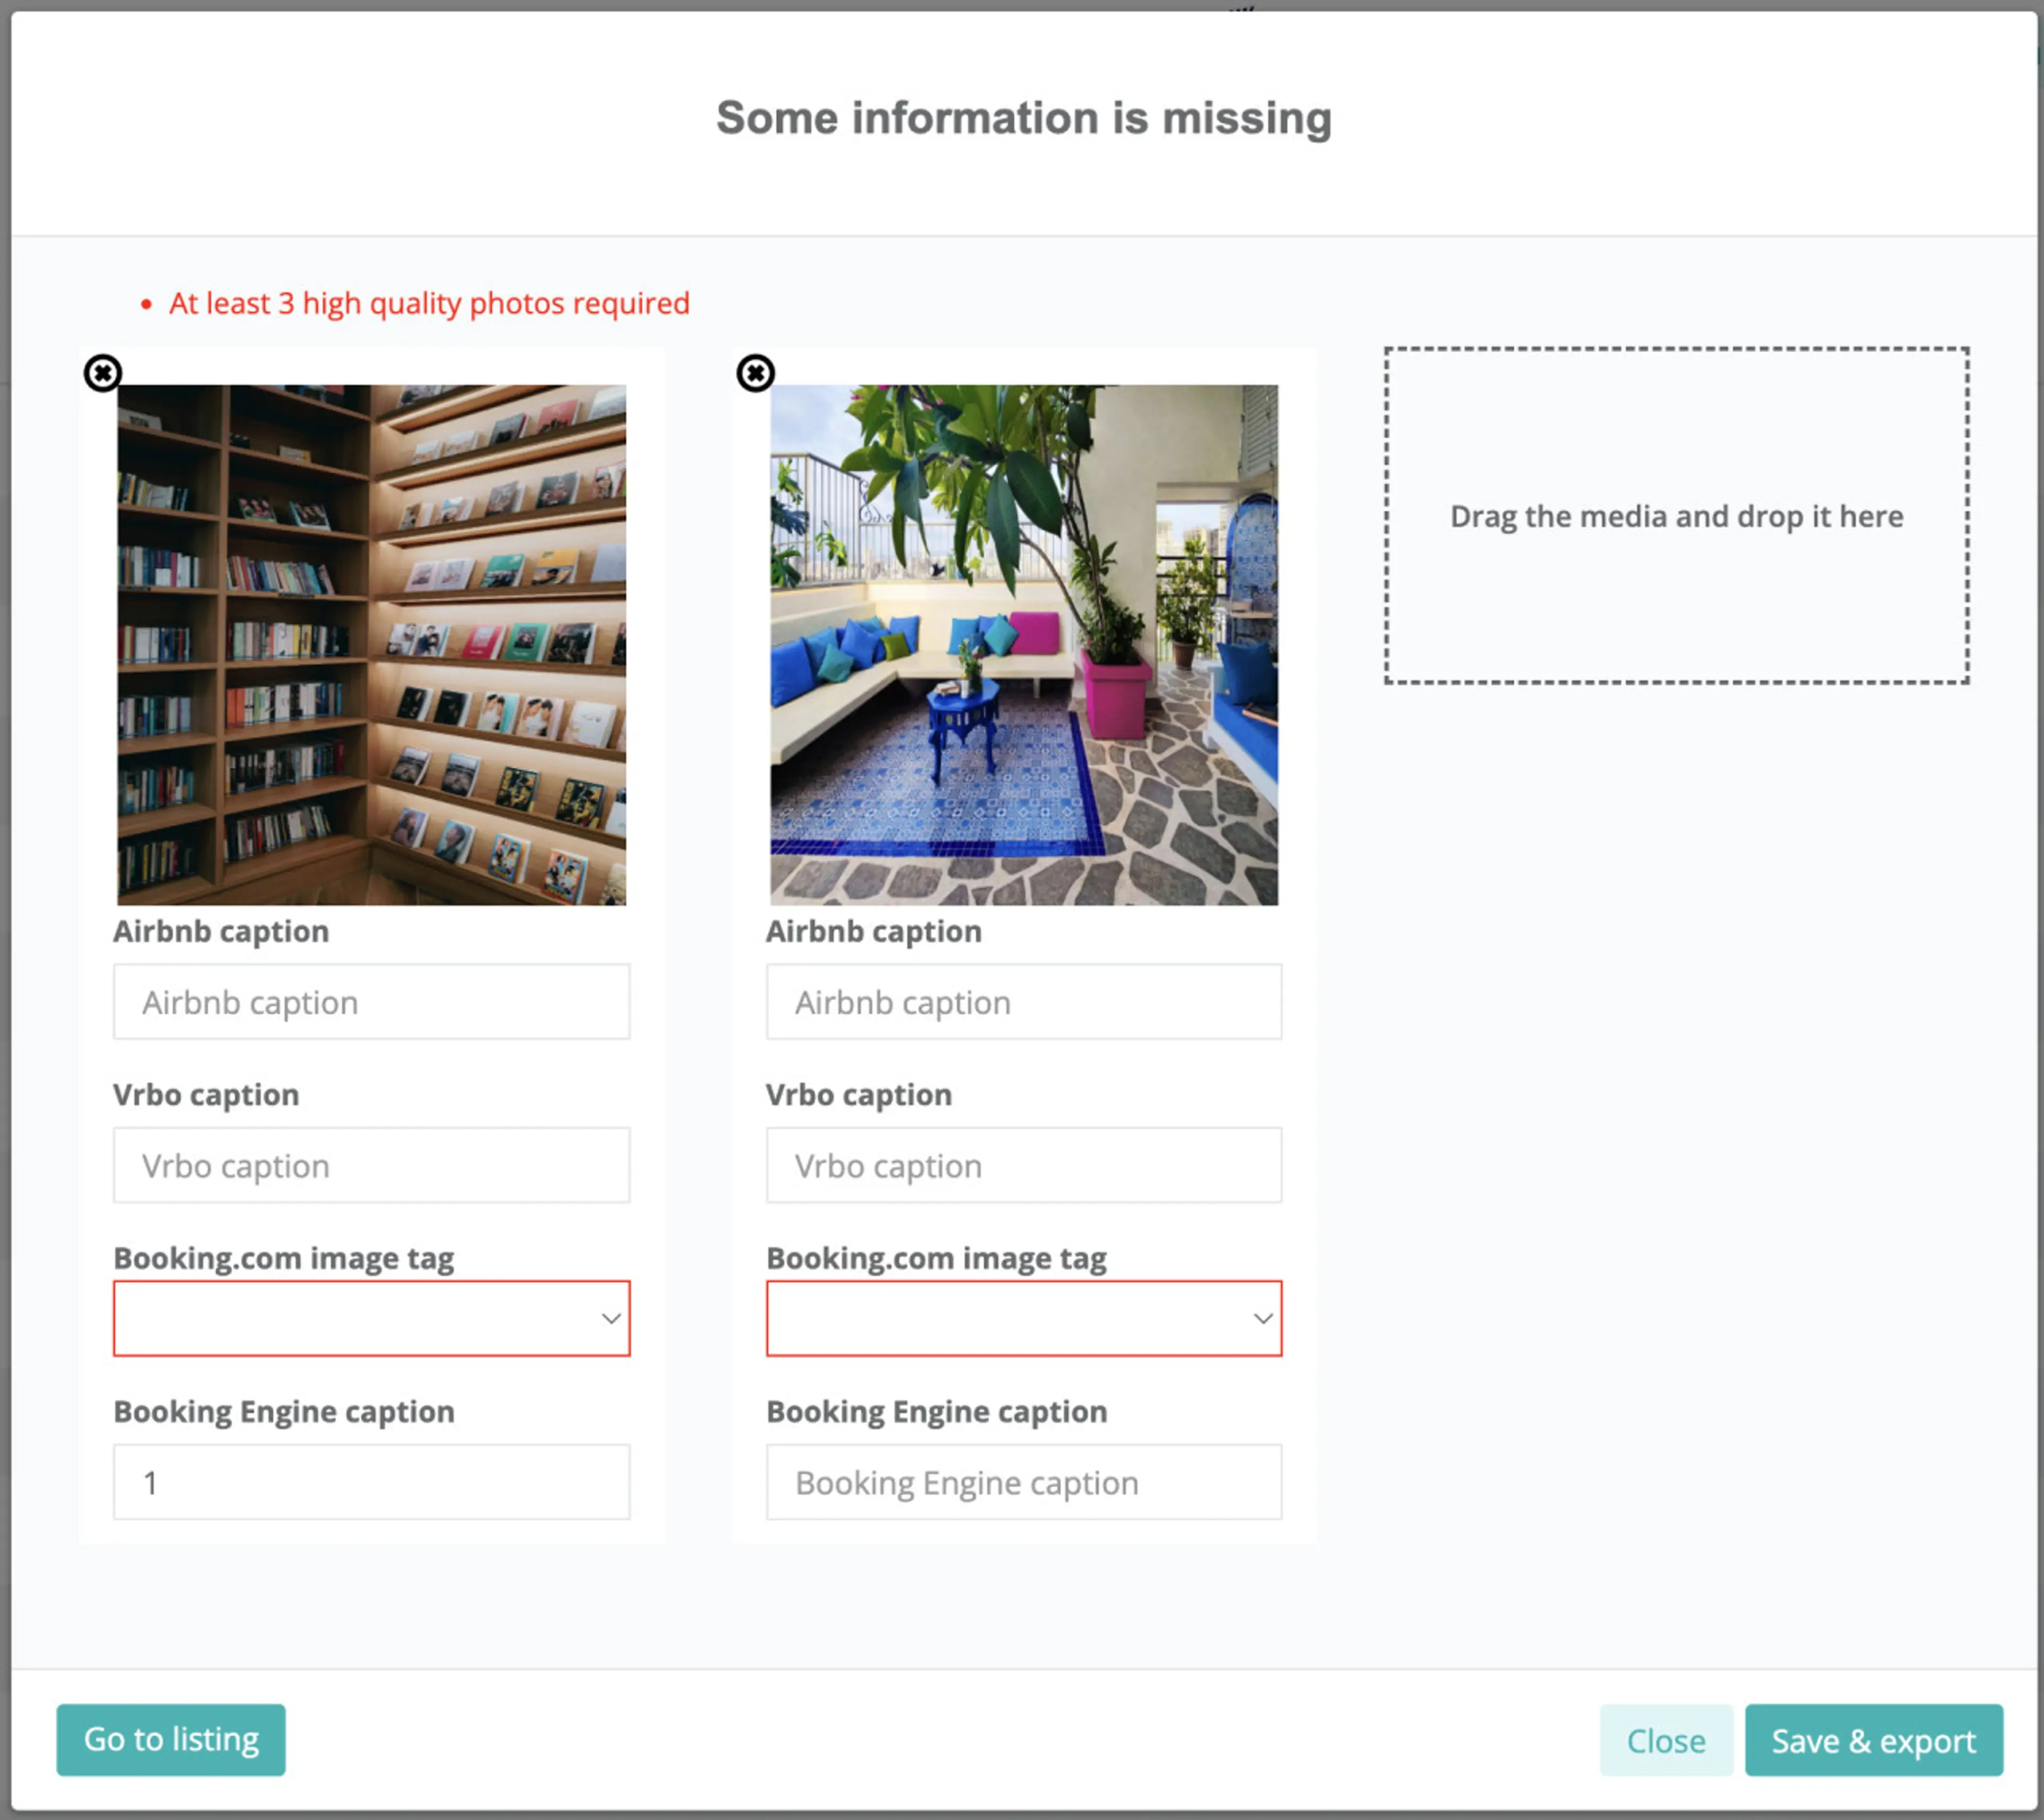This screenshot has height=1820, width=2044.
Task: Select the terrace patio photo thumbnail
Action: [1024, 645]
